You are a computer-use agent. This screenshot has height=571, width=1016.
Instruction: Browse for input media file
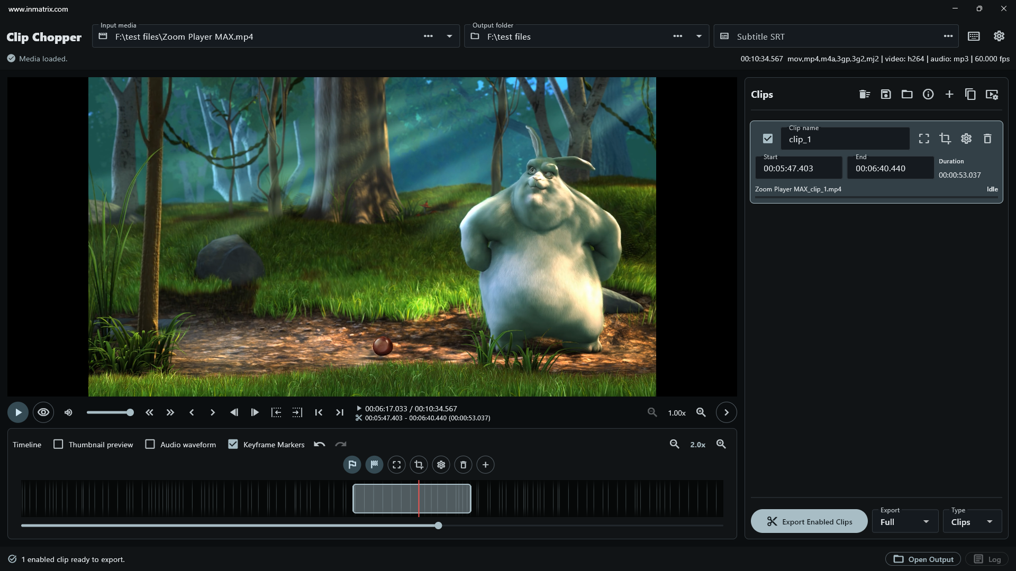[x=428, y=36]
